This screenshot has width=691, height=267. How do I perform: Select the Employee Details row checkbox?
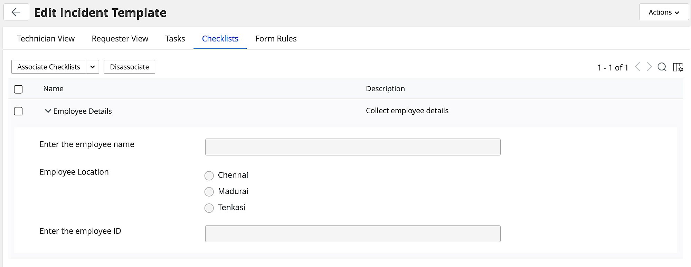tap(18, 111)
